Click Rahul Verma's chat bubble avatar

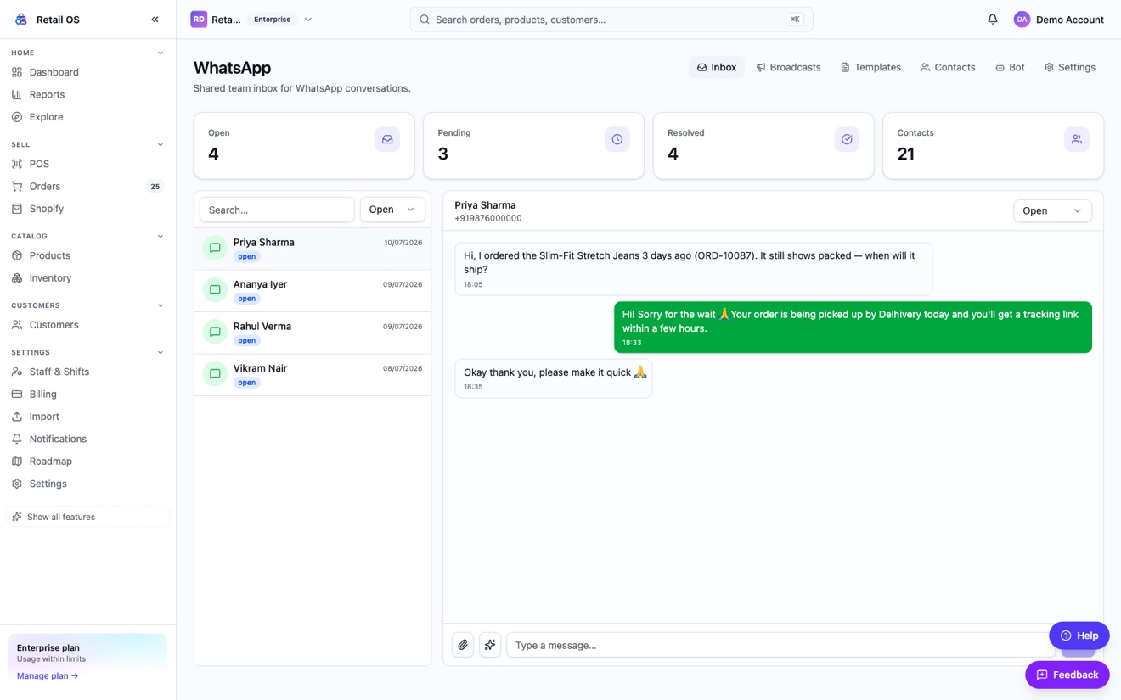[215, 332]
